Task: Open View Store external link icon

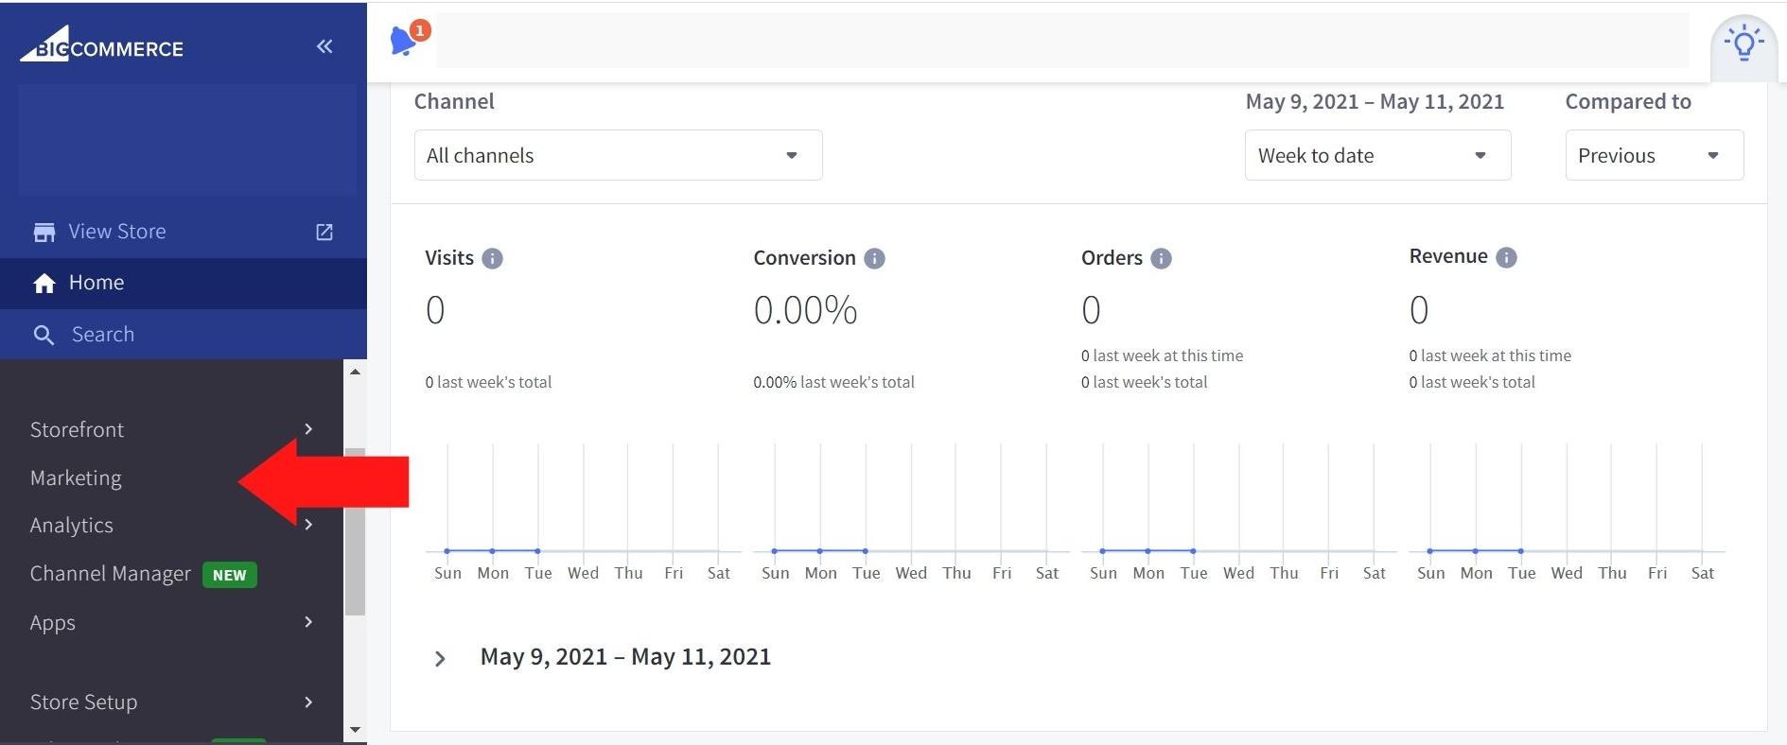Action: pos(324,232)
